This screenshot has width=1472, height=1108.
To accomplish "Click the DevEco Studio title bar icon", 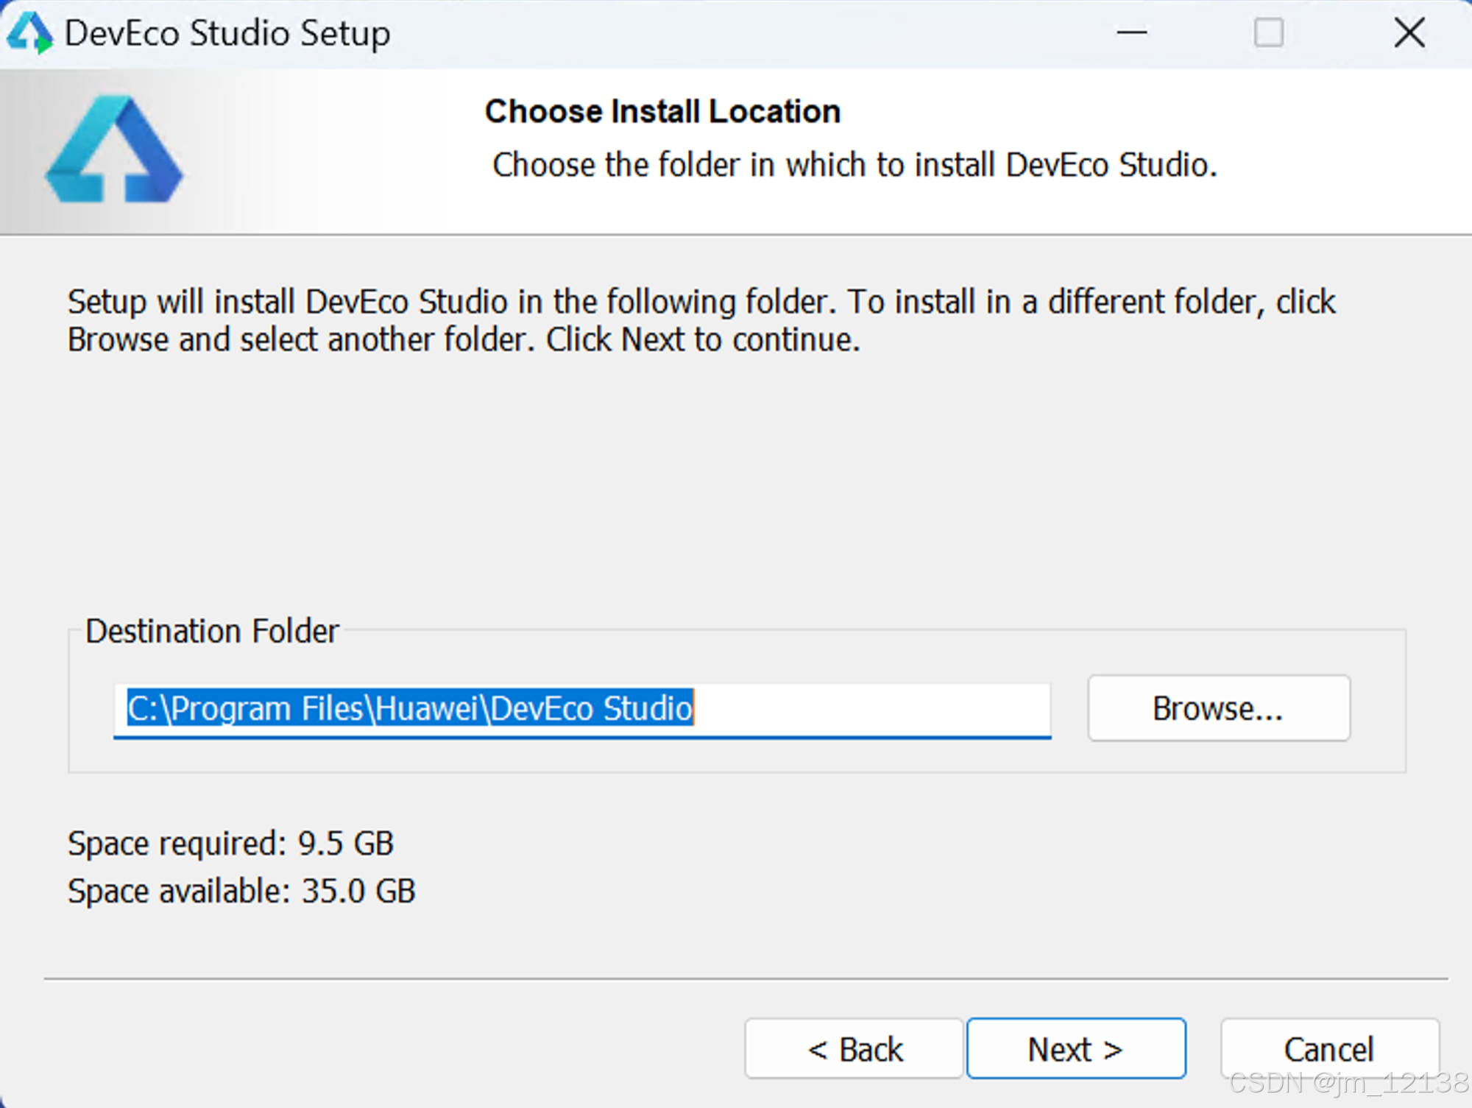I will tap(29, 33).
